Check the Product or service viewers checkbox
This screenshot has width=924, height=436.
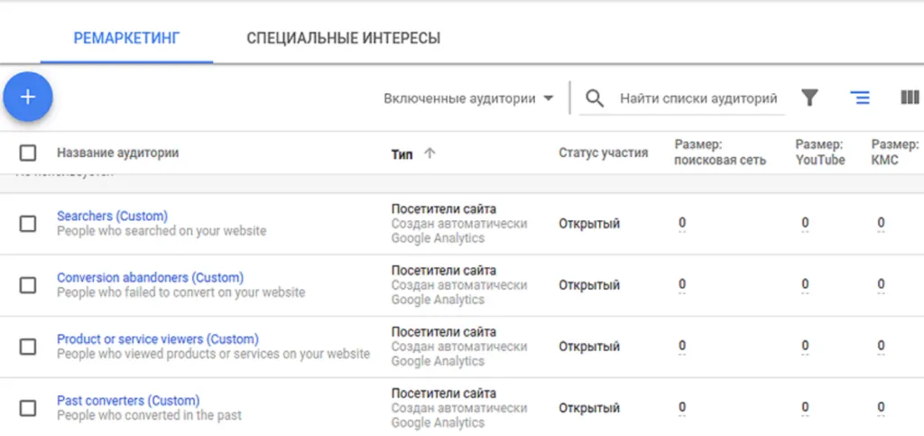pos(28,347)
